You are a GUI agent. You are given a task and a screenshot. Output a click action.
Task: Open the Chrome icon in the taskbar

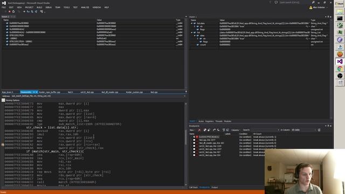tap(340, 68)
